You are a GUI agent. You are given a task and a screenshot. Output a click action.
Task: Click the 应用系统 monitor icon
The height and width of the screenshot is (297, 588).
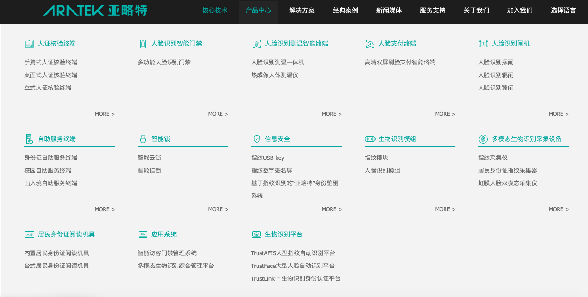(143, 234)
